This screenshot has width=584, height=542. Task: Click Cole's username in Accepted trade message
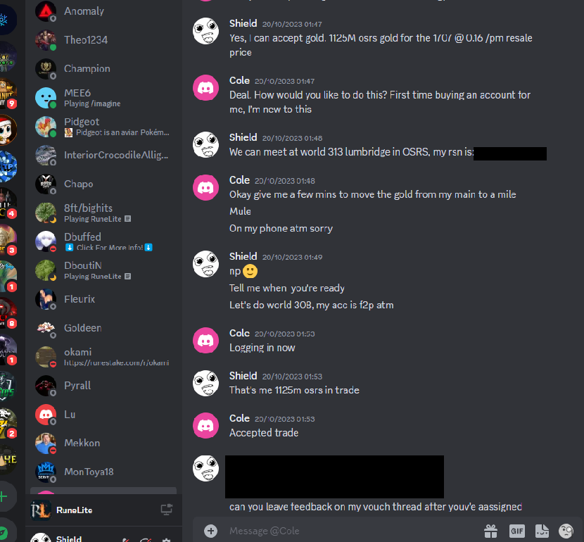click(x=239, y=418)
